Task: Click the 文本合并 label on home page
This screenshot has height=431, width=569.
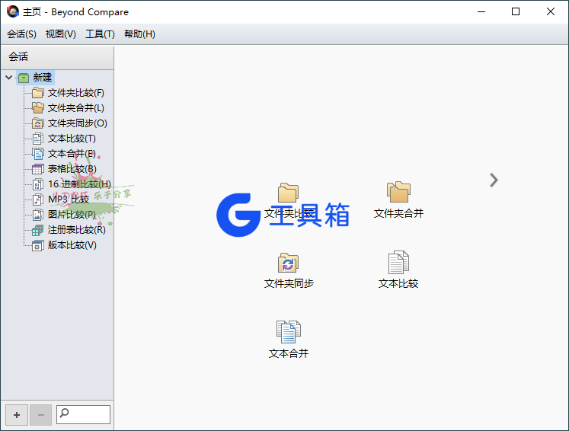Action: point(289,353)
